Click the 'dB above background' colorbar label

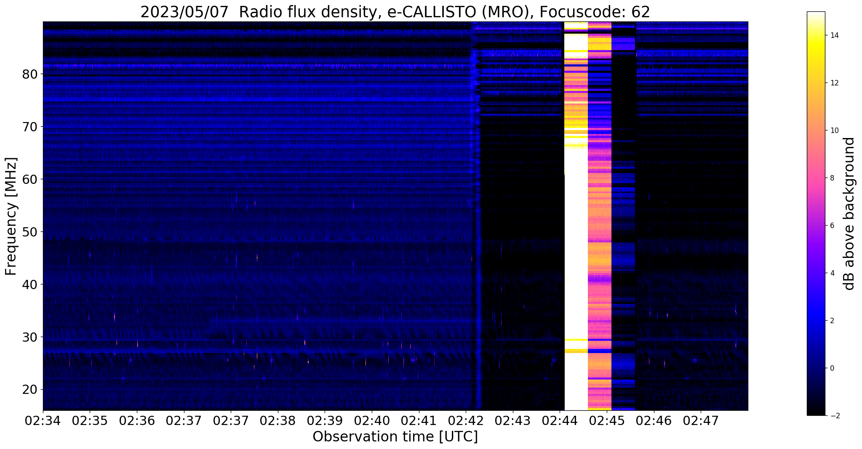(x=849, y=213)
